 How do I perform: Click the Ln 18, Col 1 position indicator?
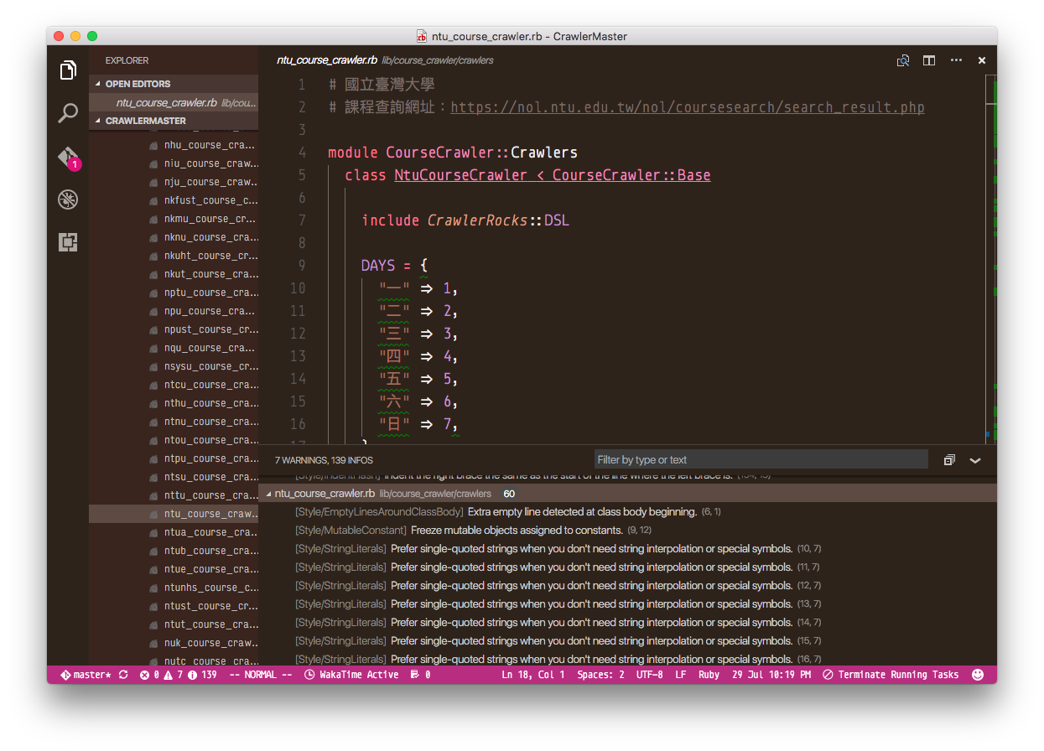(533, 675)
